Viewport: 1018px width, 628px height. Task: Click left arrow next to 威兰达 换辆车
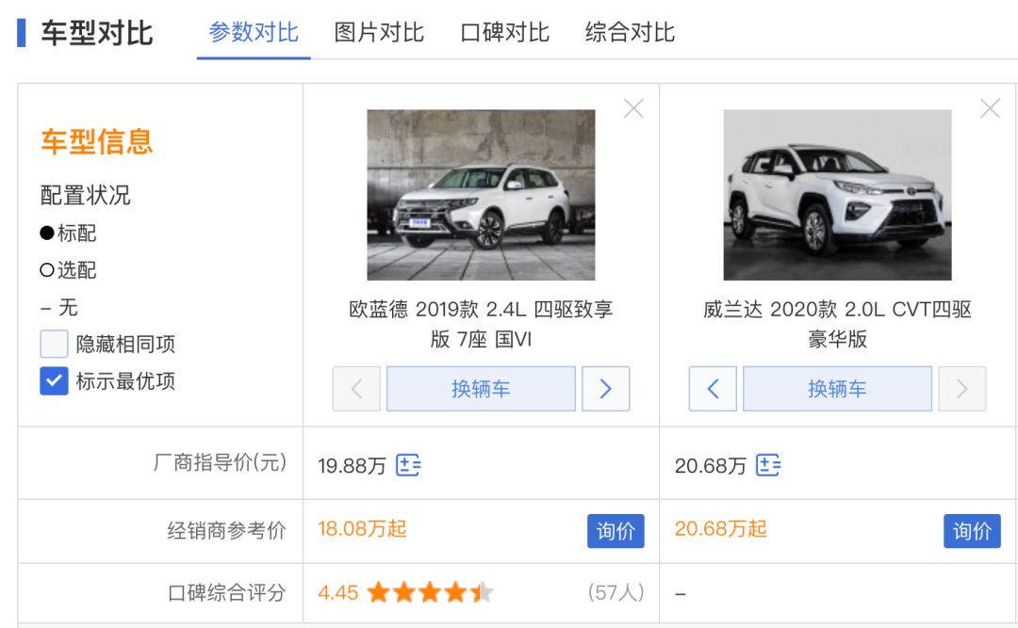713,389
